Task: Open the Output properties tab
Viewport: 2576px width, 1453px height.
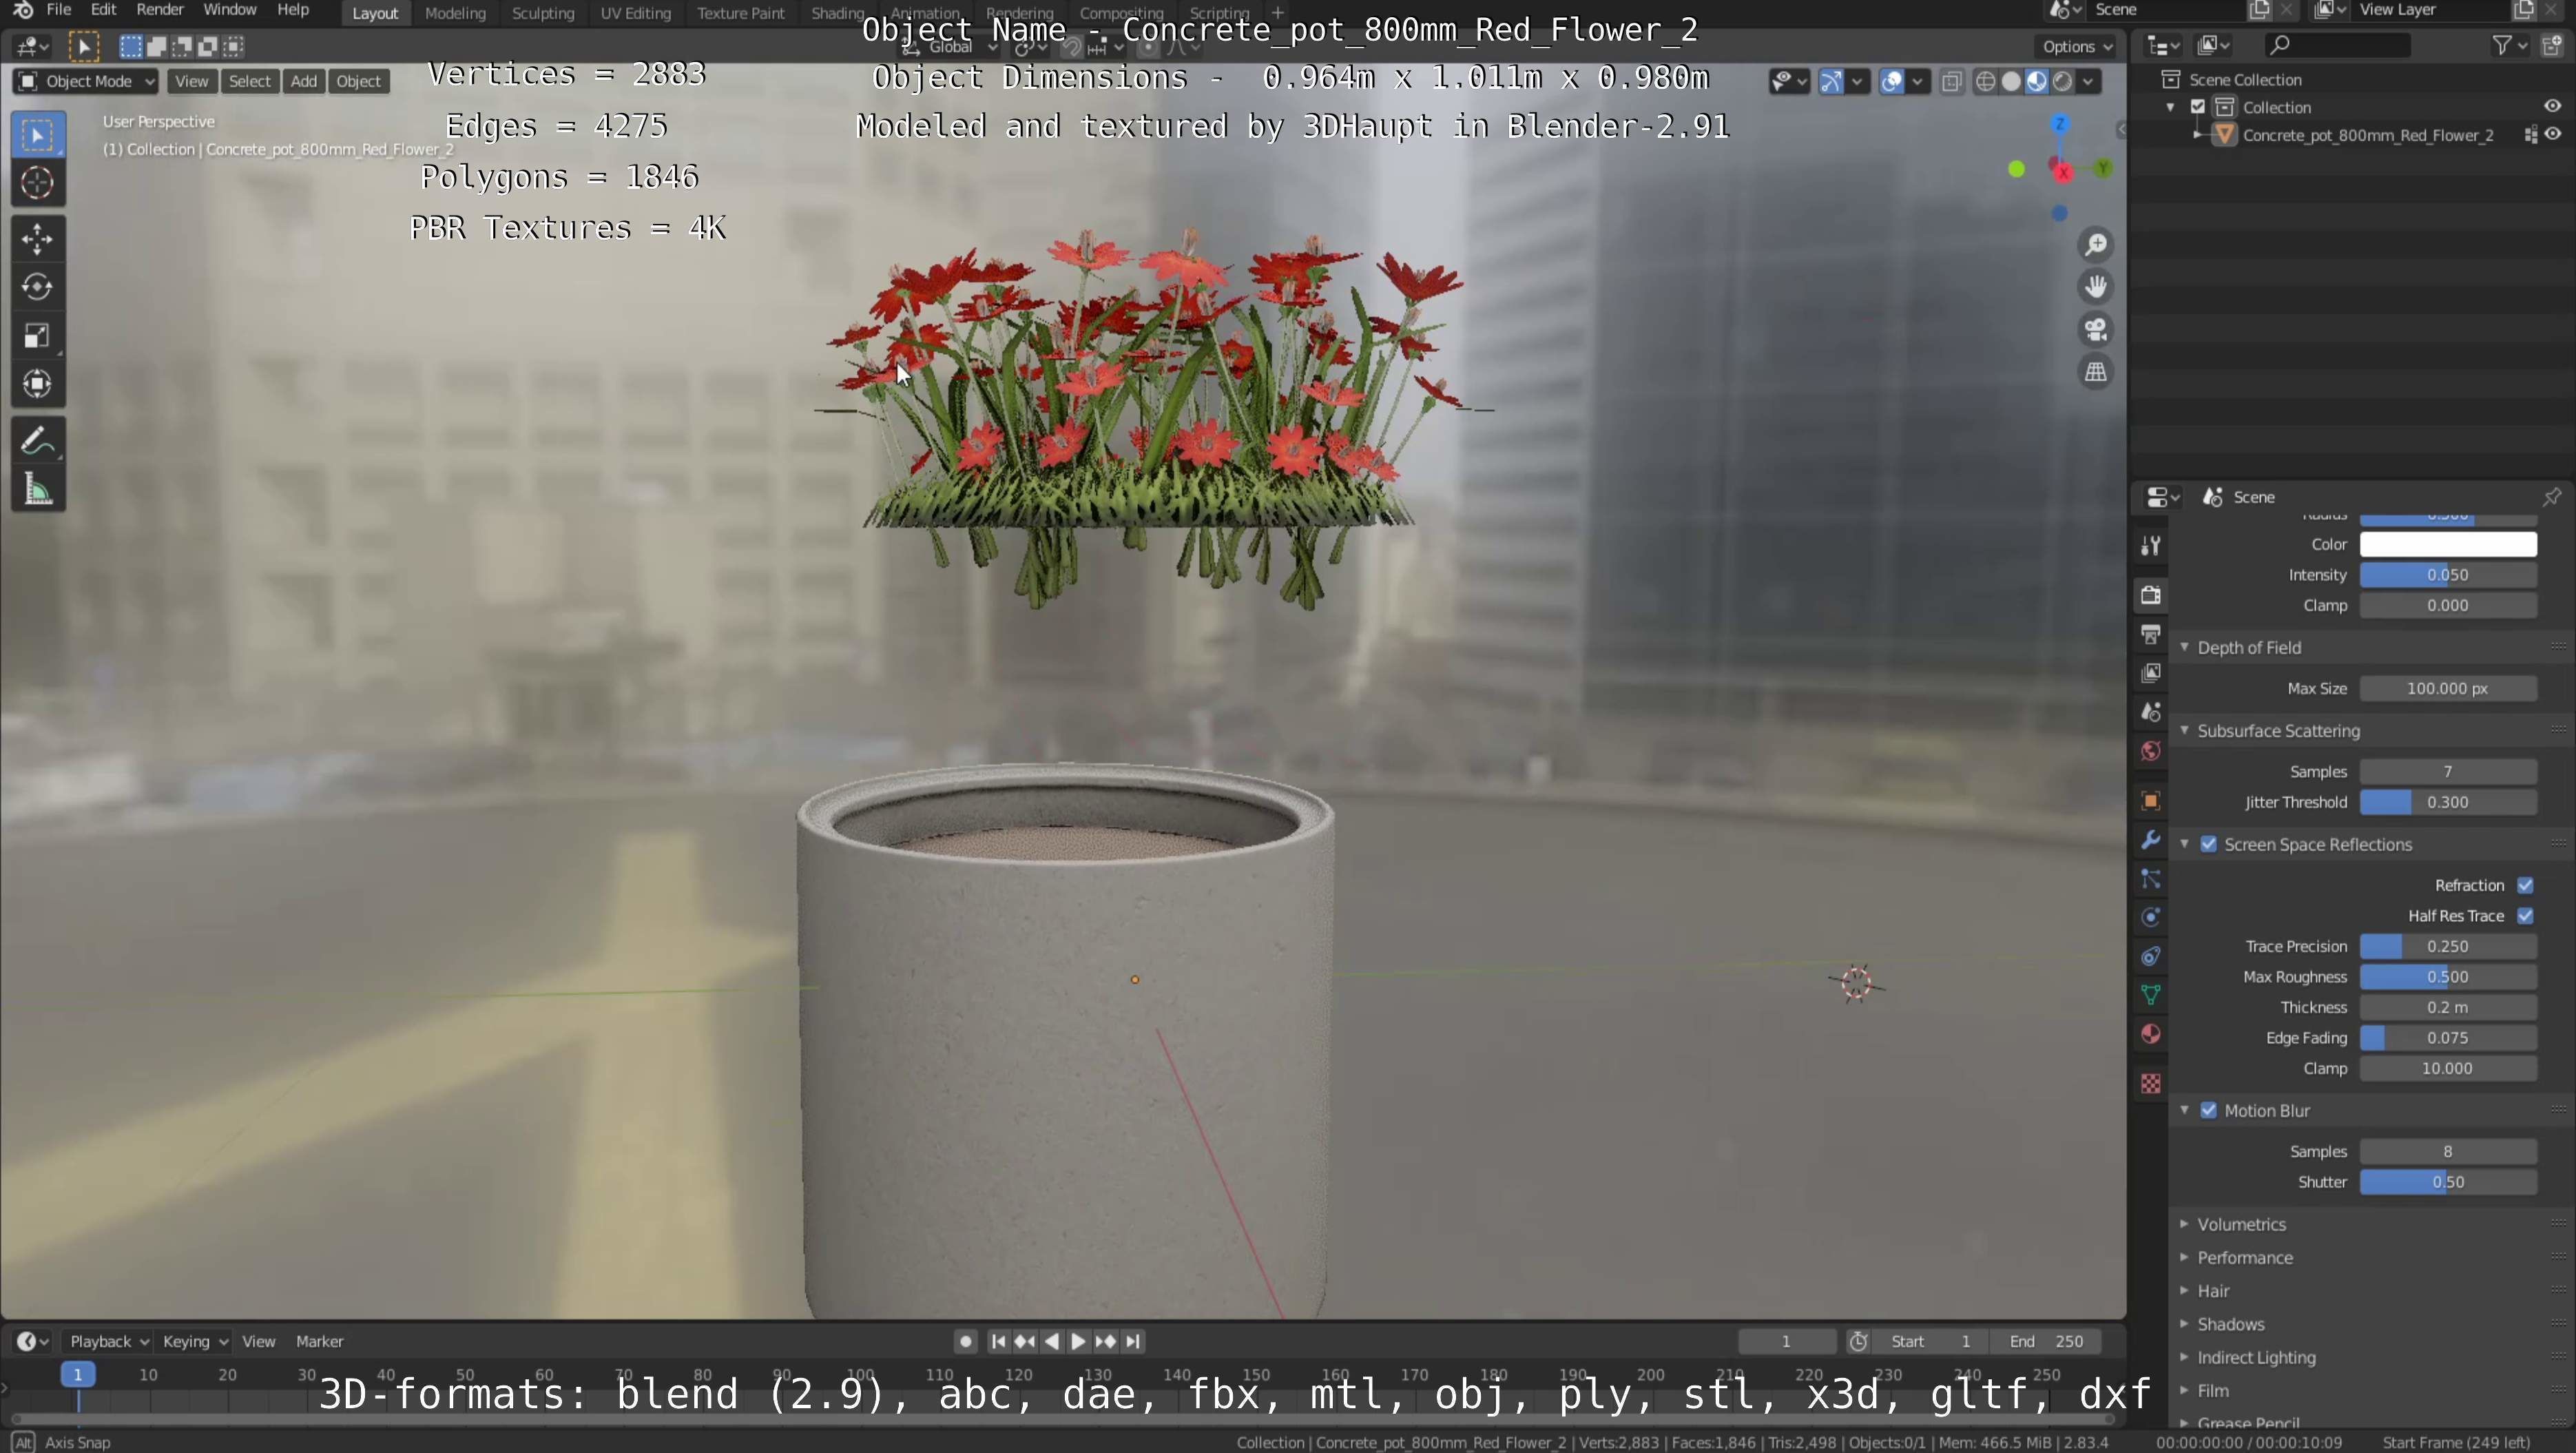Action: tap(2151, 634)
